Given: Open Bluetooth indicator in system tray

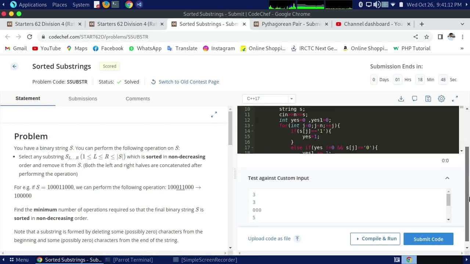Looking at the screenshot, I should coord(361,5).
